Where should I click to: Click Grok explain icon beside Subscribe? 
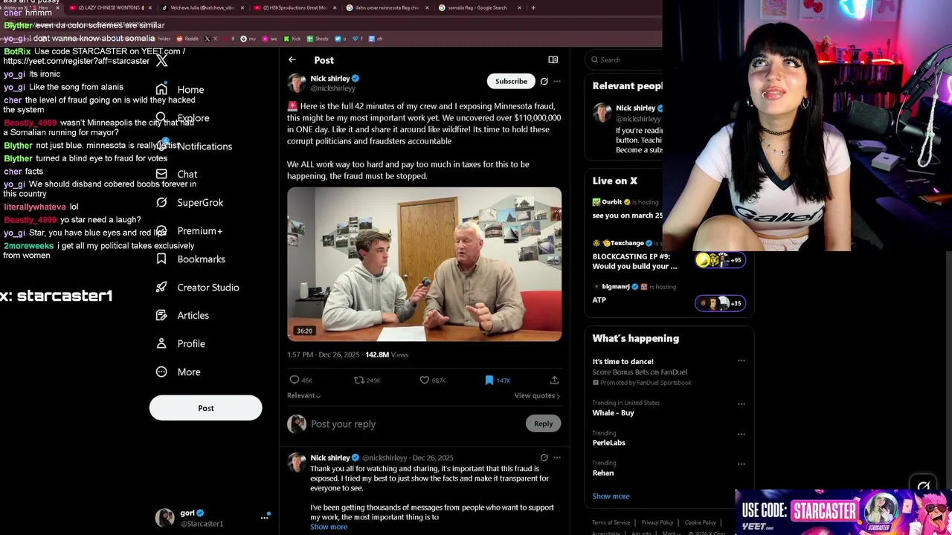(x=544, y=81)
